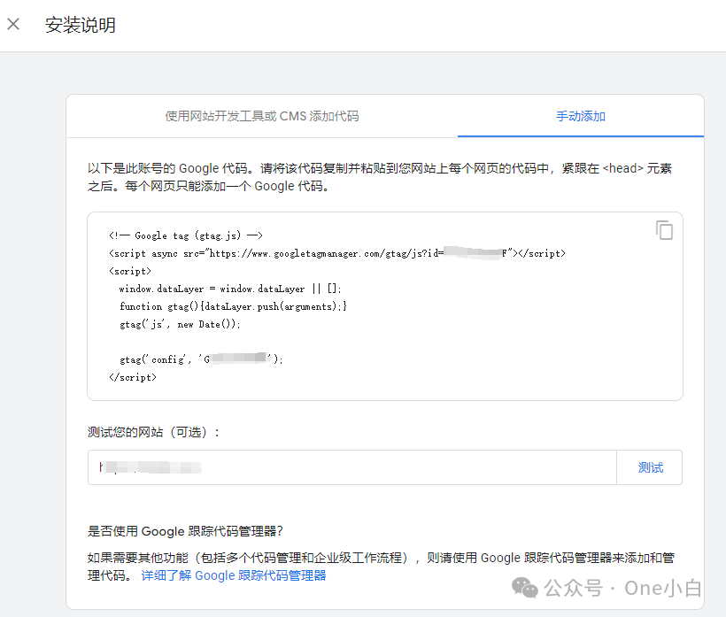The height and width of the screenshot is (617, 726).
Task: Click the function gtag() code line
Action: [233, 306]
